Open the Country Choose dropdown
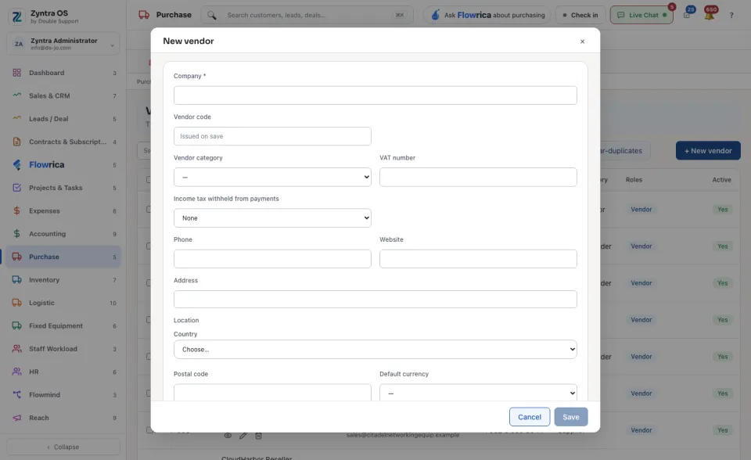This screenshot has width=751, height=460. 375,350
